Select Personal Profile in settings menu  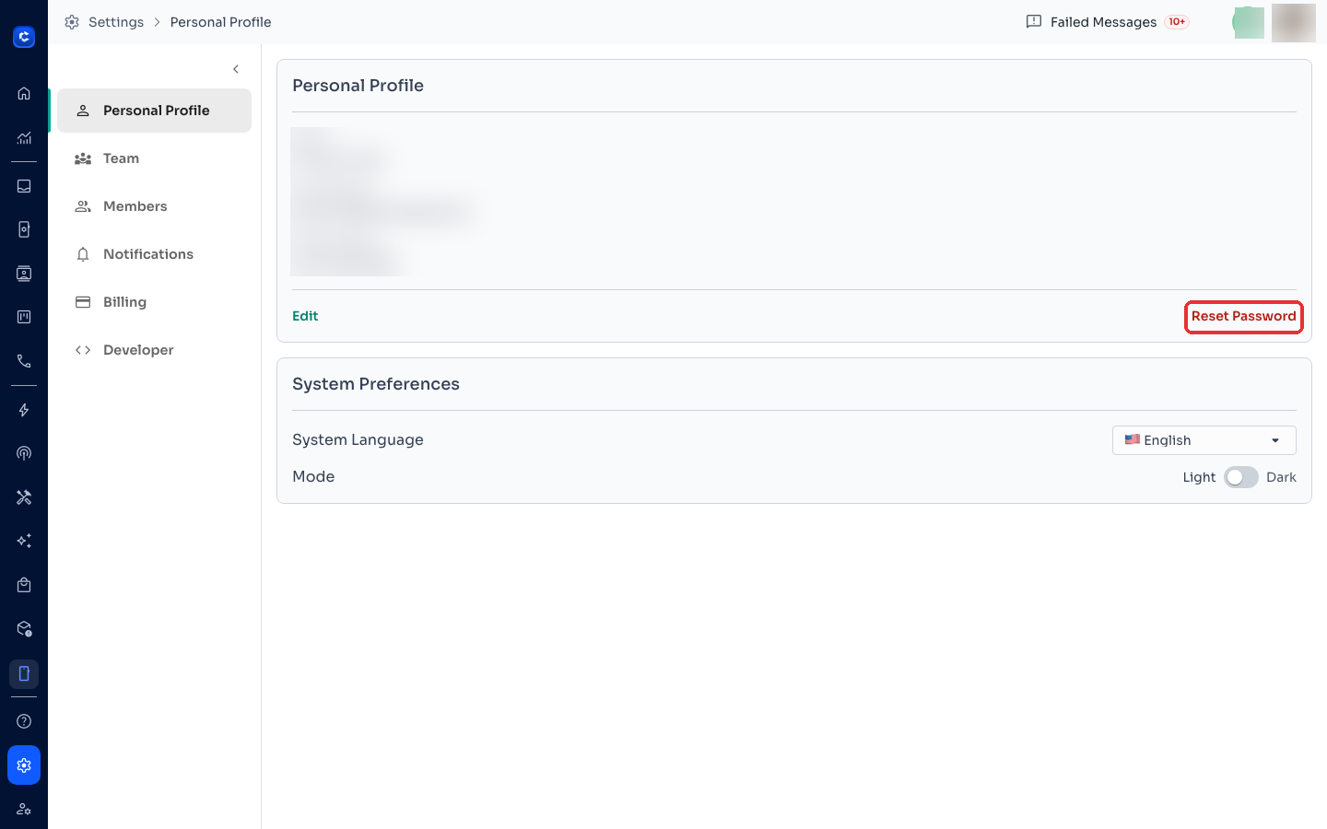154,111
